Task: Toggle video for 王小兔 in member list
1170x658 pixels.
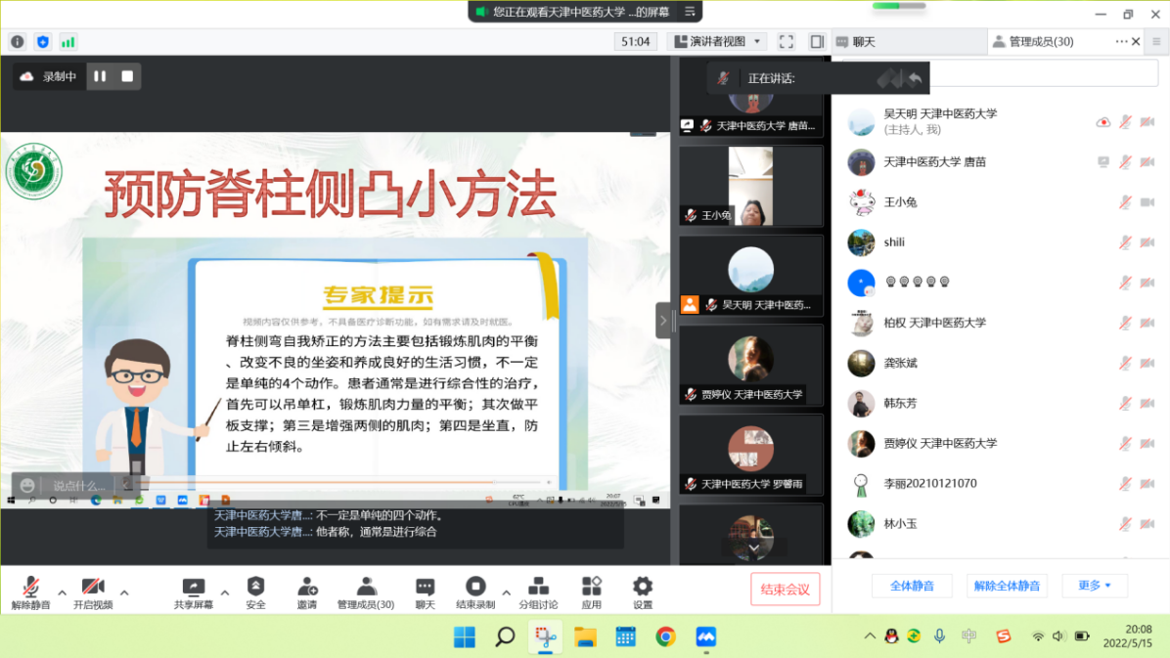Action: (x=1147, y=202)
